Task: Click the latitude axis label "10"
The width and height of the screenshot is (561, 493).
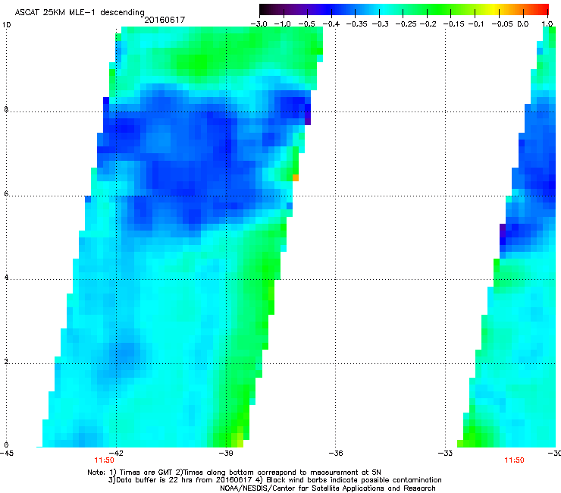Action: pos(6,25)
